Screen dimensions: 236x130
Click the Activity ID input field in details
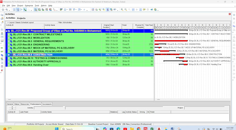(x=49, y=108)
